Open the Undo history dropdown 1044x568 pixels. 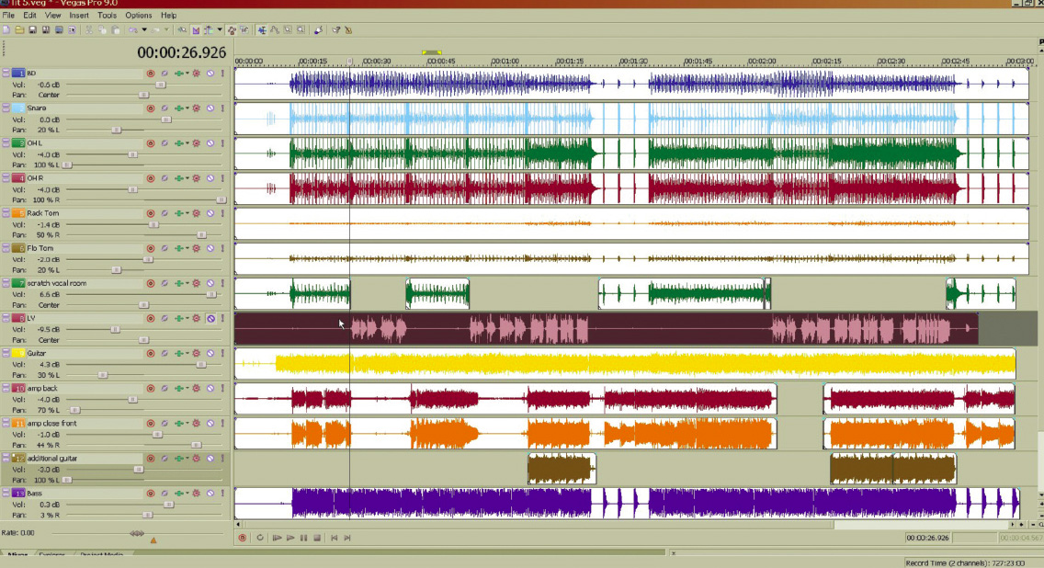pos(143,30)
